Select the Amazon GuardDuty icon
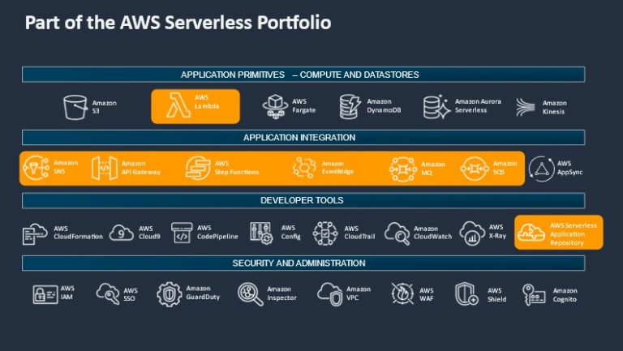Image resolution: width=623 pixels, height=351 pixels. click(170, 294)
